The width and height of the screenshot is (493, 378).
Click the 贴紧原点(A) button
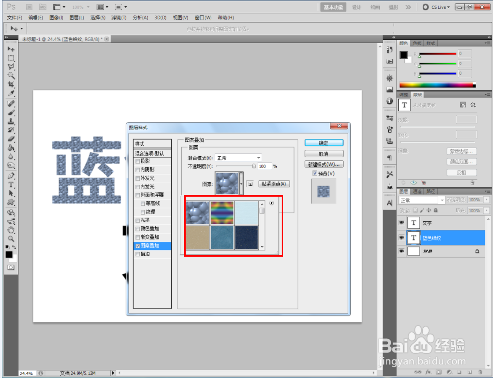[274, 184]
